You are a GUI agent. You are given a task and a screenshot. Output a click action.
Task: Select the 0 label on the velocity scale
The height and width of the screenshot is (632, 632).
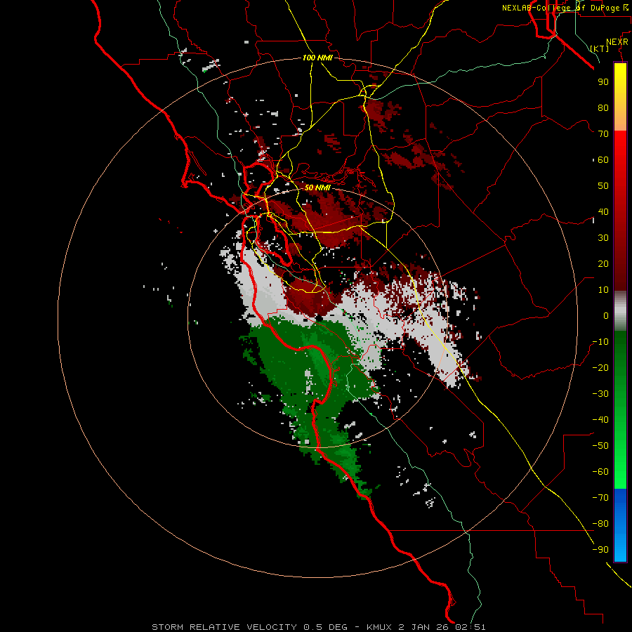point(606,316)
